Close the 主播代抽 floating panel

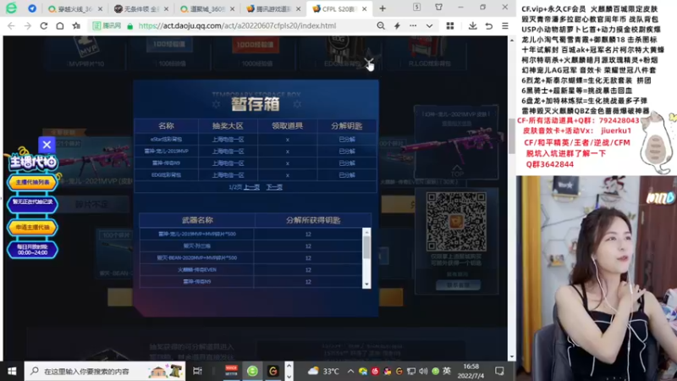(x=47, y=145)
